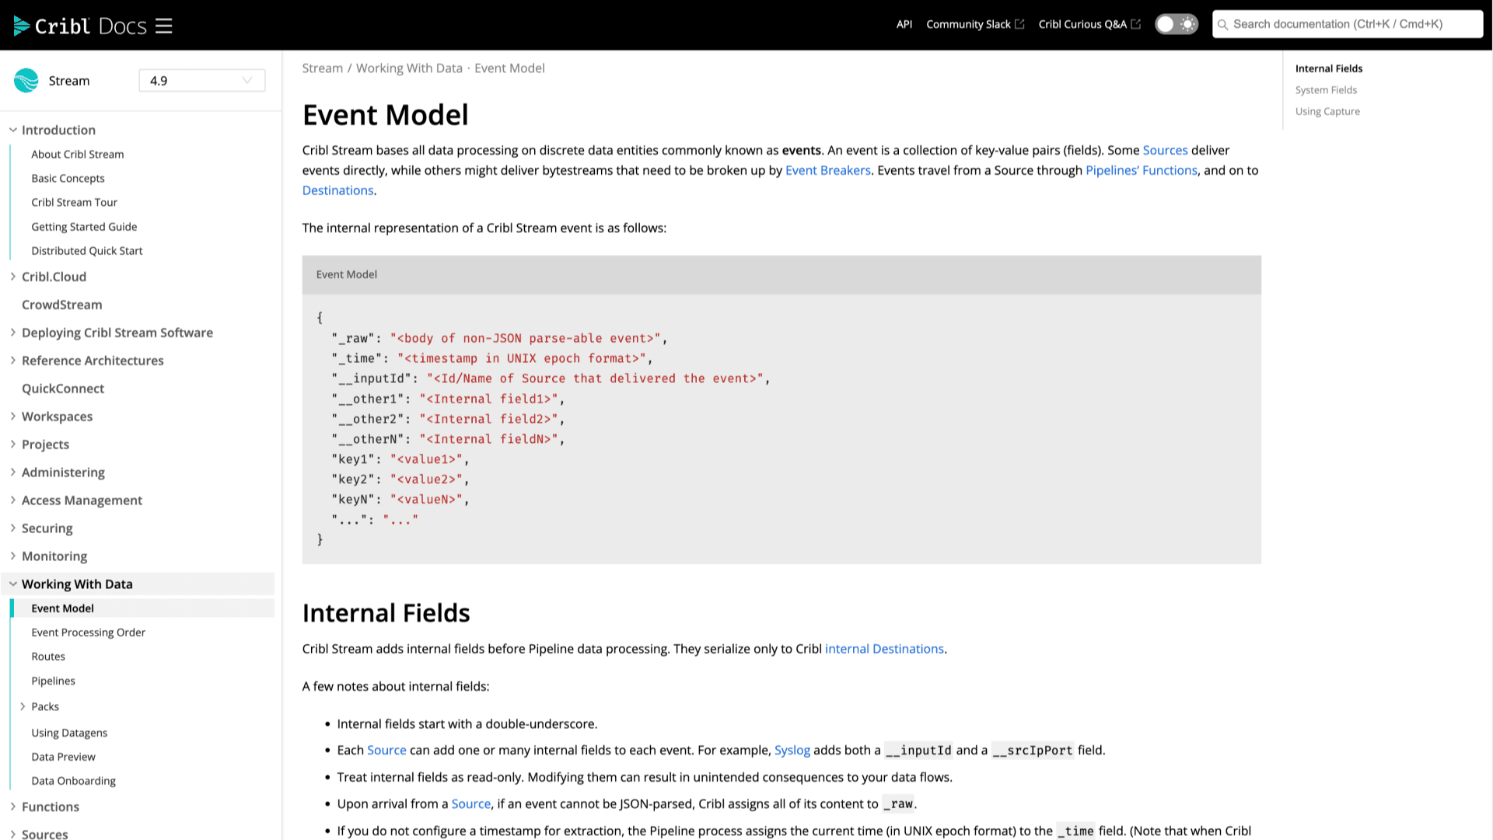Follow the Destinations link
The height and width of the screenshot is (840, 1493).
coord(337,190)
